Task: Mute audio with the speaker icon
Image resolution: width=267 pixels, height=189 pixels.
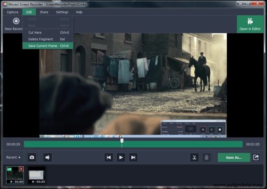Action: point(48,157)
